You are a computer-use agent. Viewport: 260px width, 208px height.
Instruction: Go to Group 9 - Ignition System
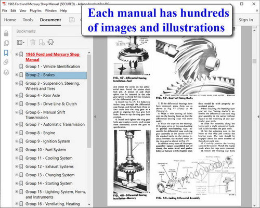point(48,141)
